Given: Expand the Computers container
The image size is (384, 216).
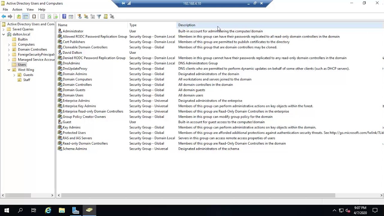Looking at the screenshot, I should click(x=9, y=45).
